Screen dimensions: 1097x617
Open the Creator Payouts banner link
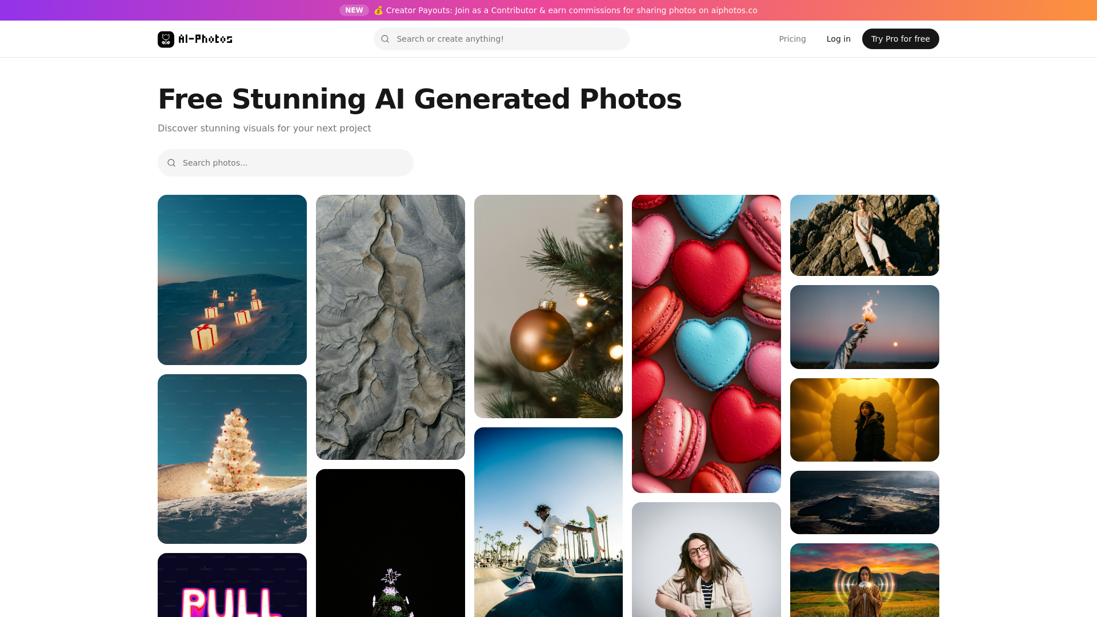pyautogui.click(x=571, y=10)
